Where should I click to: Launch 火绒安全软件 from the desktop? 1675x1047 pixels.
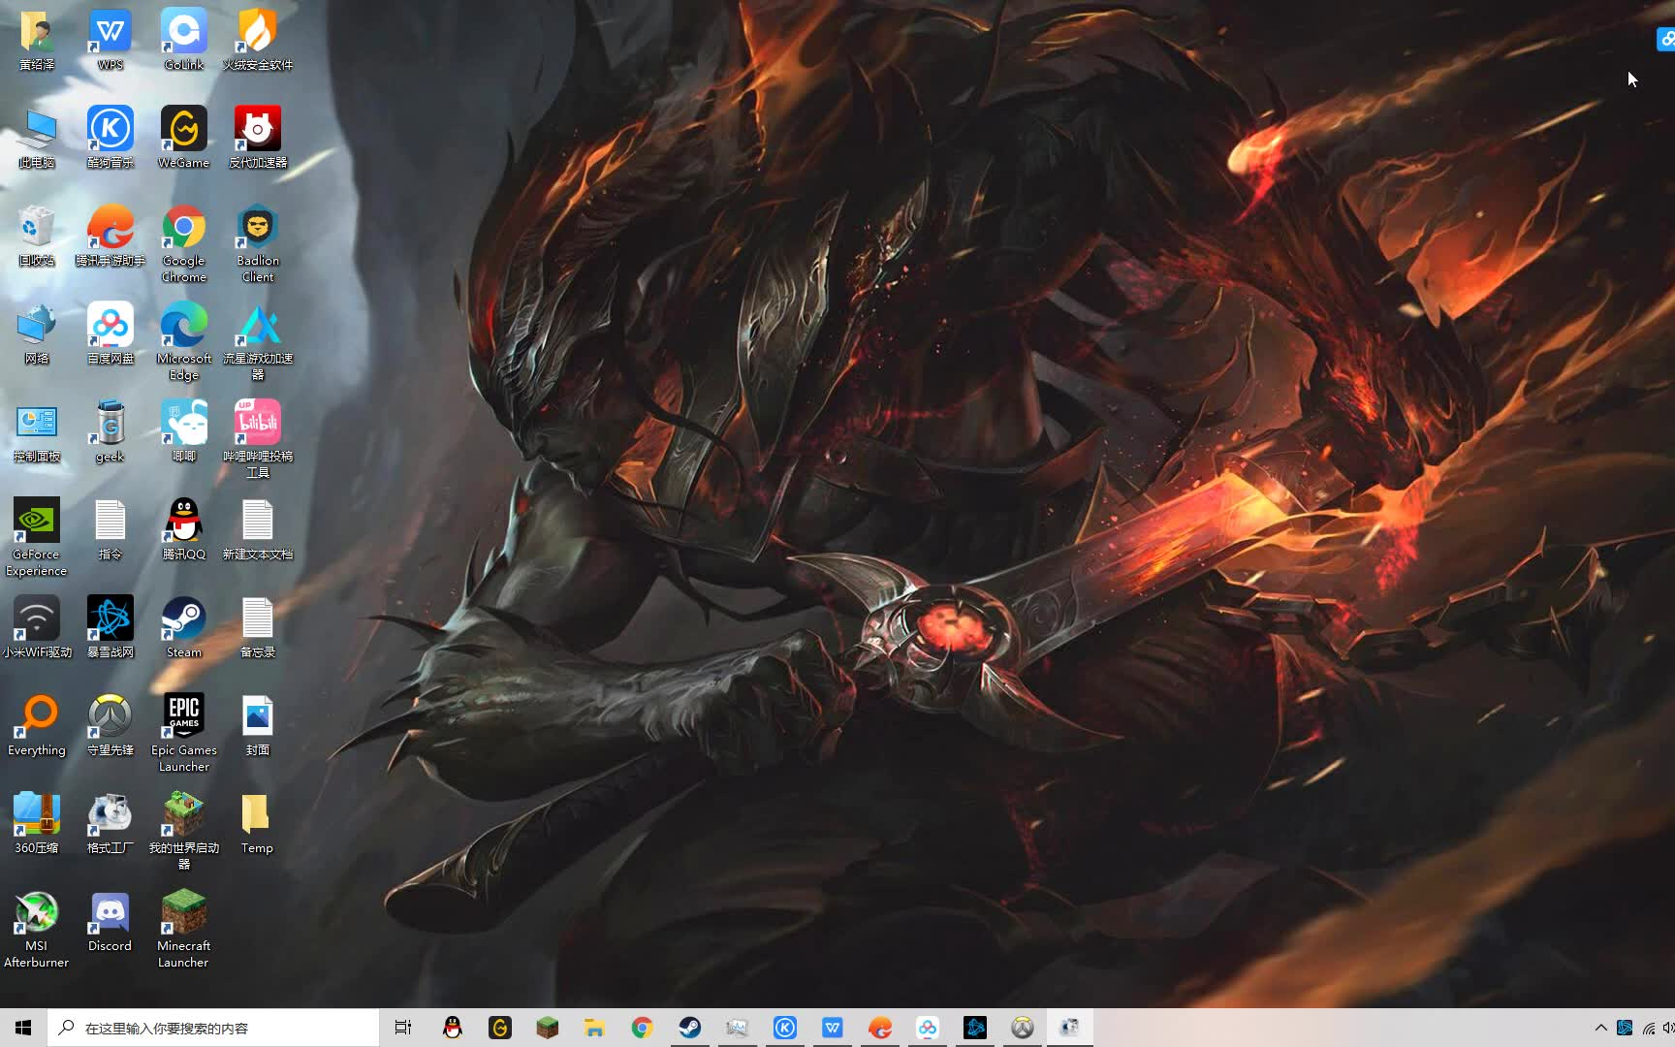(x=257, y=40)
